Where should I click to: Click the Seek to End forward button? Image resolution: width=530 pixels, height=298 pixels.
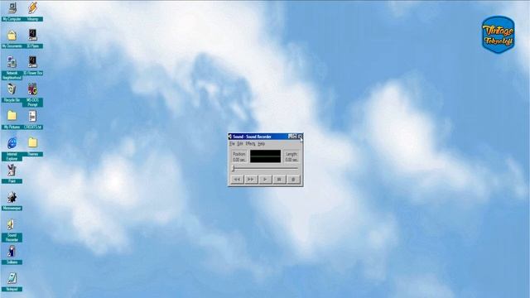(251, 180)
